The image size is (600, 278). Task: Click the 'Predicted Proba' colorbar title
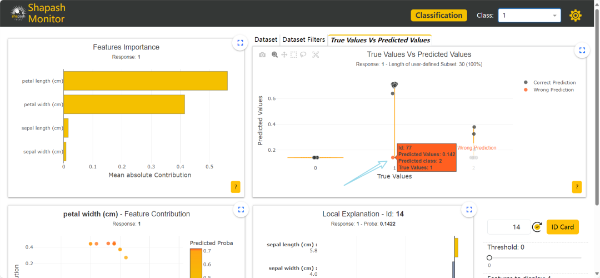[211, 243]
